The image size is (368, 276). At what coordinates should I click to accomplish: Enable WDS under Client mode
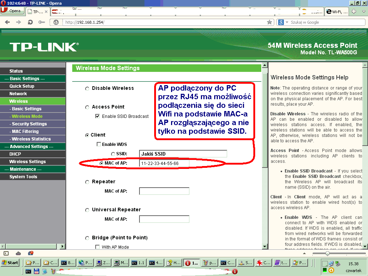(x=99, y=144)
